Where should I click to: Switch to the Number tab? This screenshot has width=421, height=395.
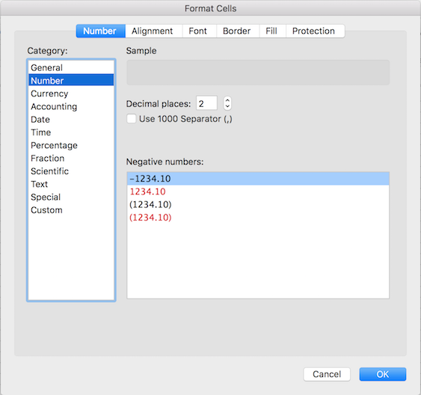(101, 31)
